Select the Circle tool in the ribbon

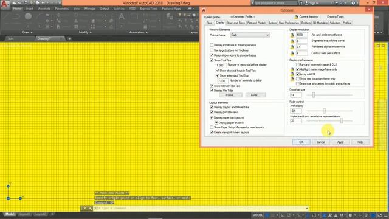click(x=29, y=16)
